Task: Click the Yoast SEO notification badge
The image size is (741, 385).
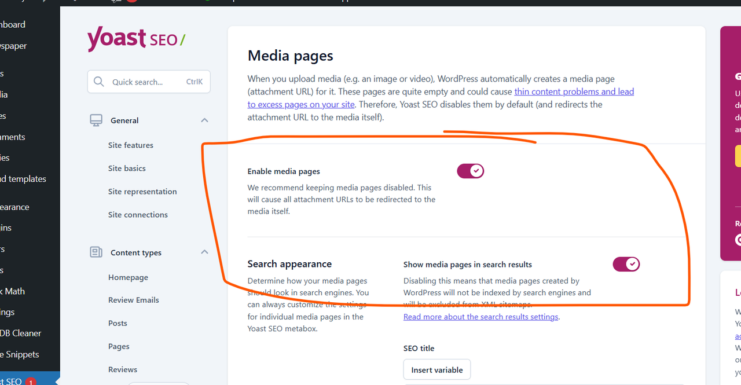Action: click(31, 382)
